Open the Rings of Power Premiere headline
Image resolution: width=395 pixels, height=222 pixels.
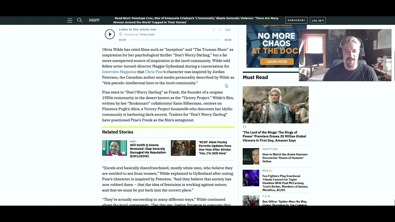point(274,136)
